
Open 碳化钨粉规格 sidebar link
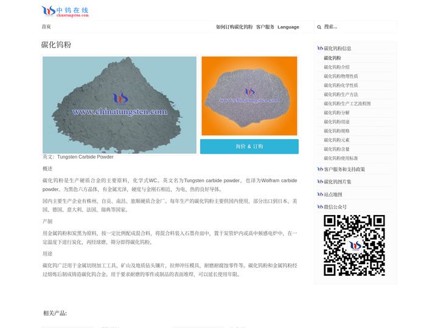click(x=336, y=131)
